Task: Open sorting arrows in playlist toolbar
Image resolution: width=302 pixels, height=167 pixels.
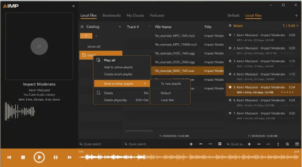Action: point(278,144)
